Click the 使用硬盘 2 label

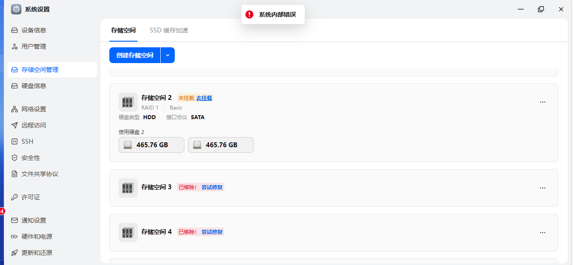pyautogui.click(x=131, y=132)
